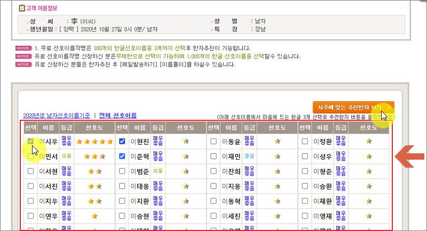Select the 이연우 checkbox
Viewport: 427px width, 231px height.
(x=30, y=216)
